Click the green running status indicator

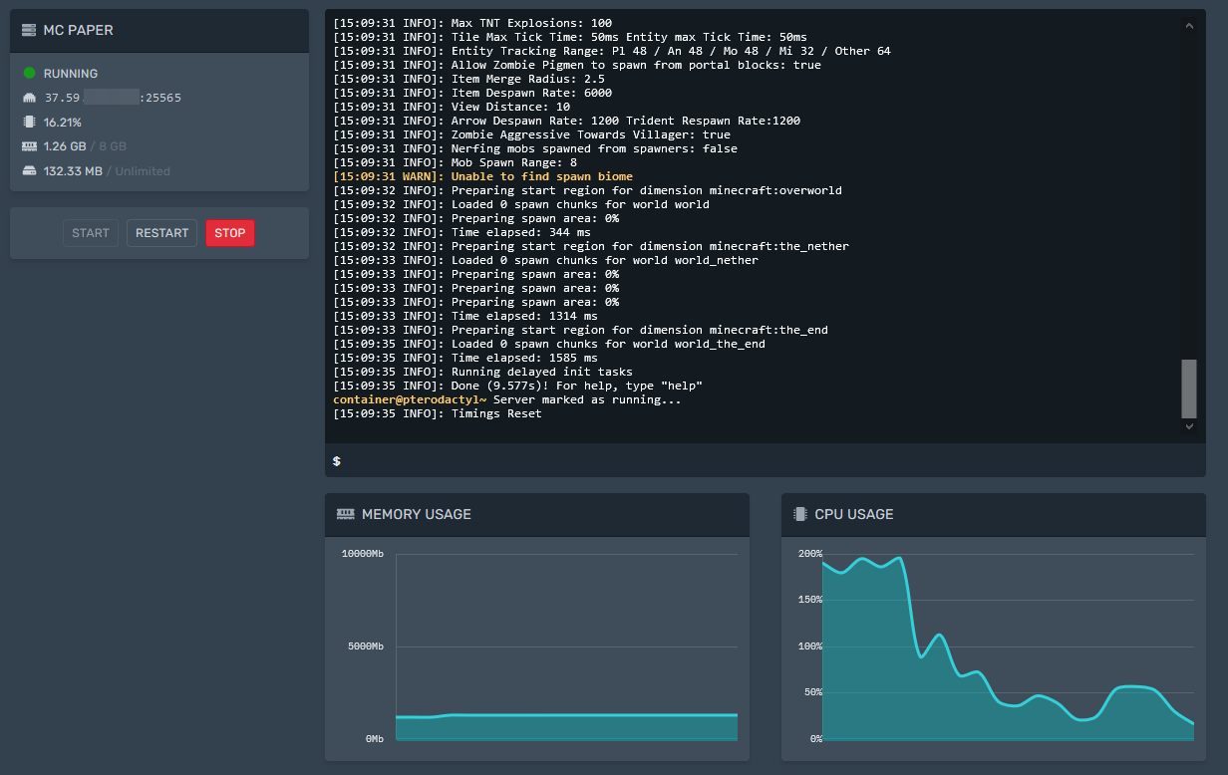click(x=29, y=74)
